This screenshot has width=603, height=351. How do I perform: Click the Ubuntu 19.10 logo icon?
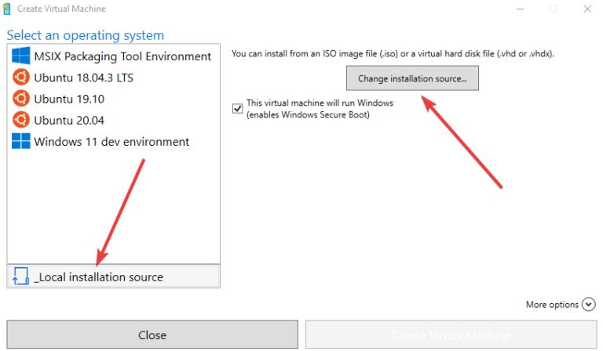pos(20,99)
